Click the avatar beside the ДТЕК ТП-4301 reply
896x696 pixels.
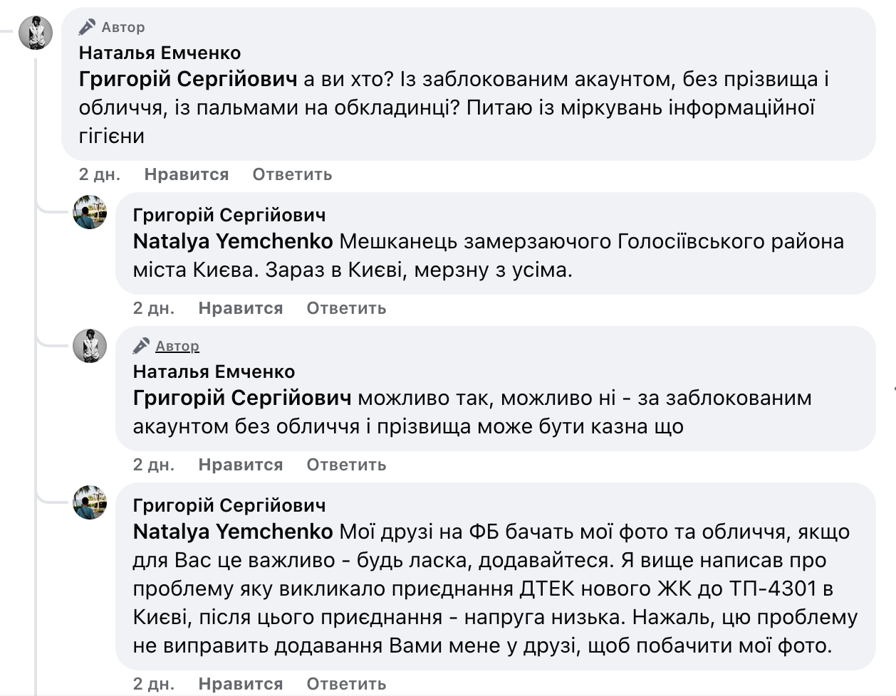[90, 502]
